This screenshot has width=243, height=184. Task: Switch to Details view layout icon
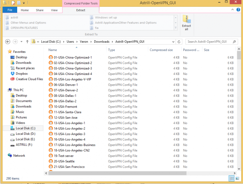point(232,178)
